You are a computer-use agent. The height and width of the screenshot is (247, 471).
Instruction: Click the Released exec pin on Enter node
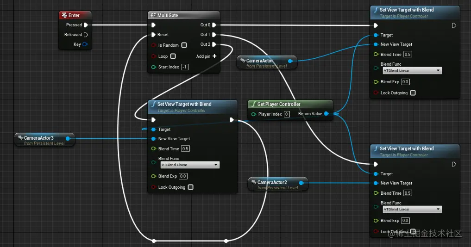(86, 35)
